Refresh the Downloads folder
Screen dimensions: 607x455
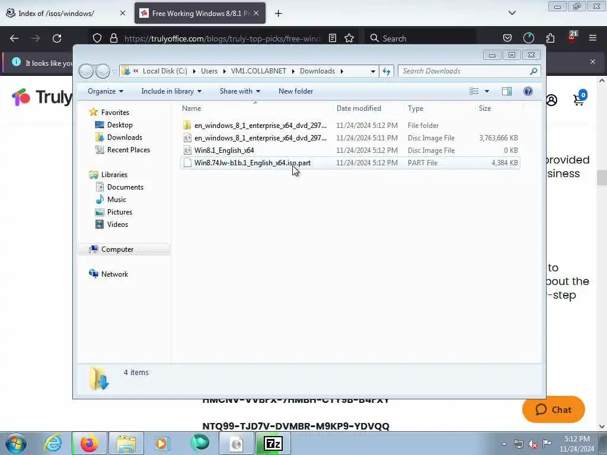[x=386, y=71]
